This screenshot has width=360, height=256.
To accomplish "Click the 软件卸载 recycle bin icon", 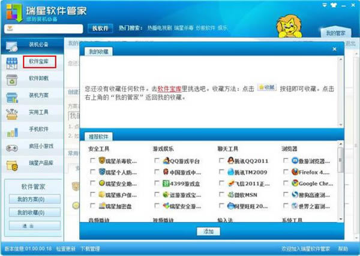I will pyautogui.click(x=12, y=79).
